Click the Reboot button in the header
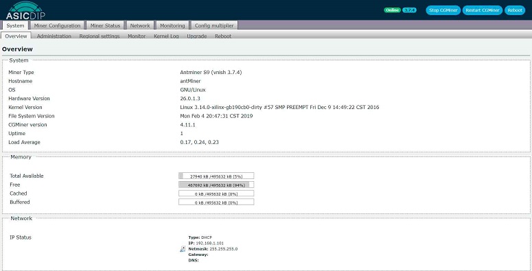The image size is (532, 271). [515, 10]
